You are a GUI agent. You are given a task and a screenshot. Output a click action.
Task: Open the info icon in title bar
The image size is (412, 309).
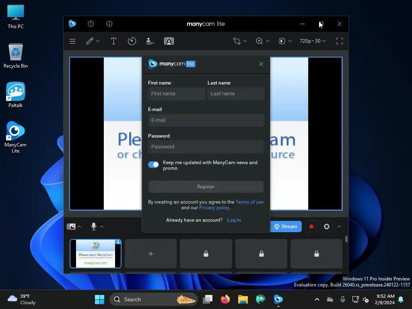(x=109, y=24)
